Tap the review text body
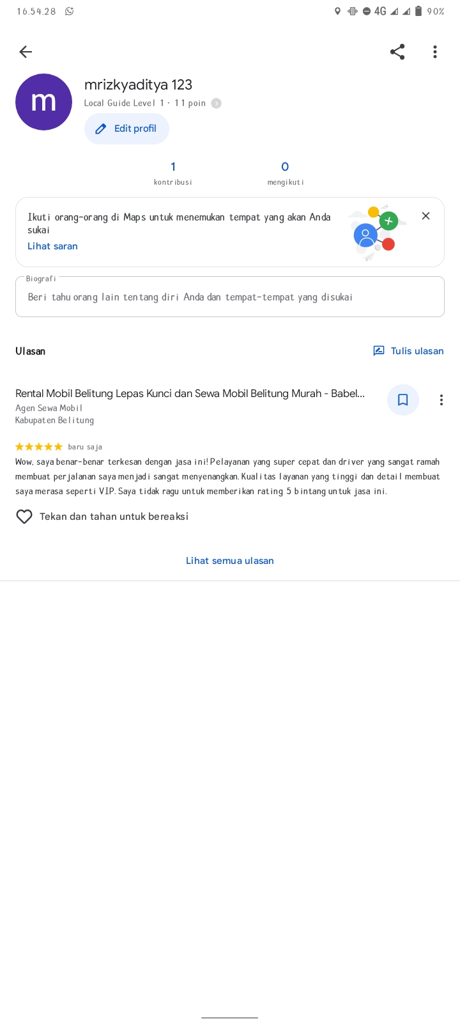Viewport: 460px width, 1023px height. tap(228, 476)
